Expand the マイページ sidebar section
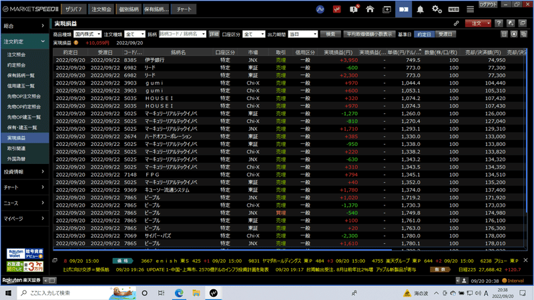Image resolution: width=534 pixels, height=300 pixels. 24,219
